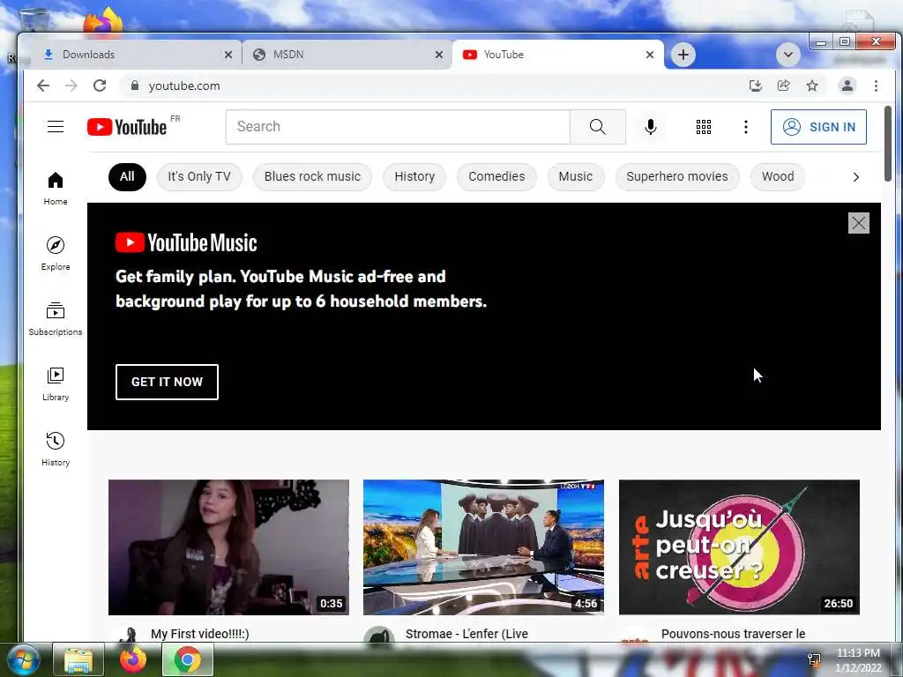Select the Superhero movies chip
Image resolution: width=903 pixels, height=677 pixels.
tap(677, 176)
